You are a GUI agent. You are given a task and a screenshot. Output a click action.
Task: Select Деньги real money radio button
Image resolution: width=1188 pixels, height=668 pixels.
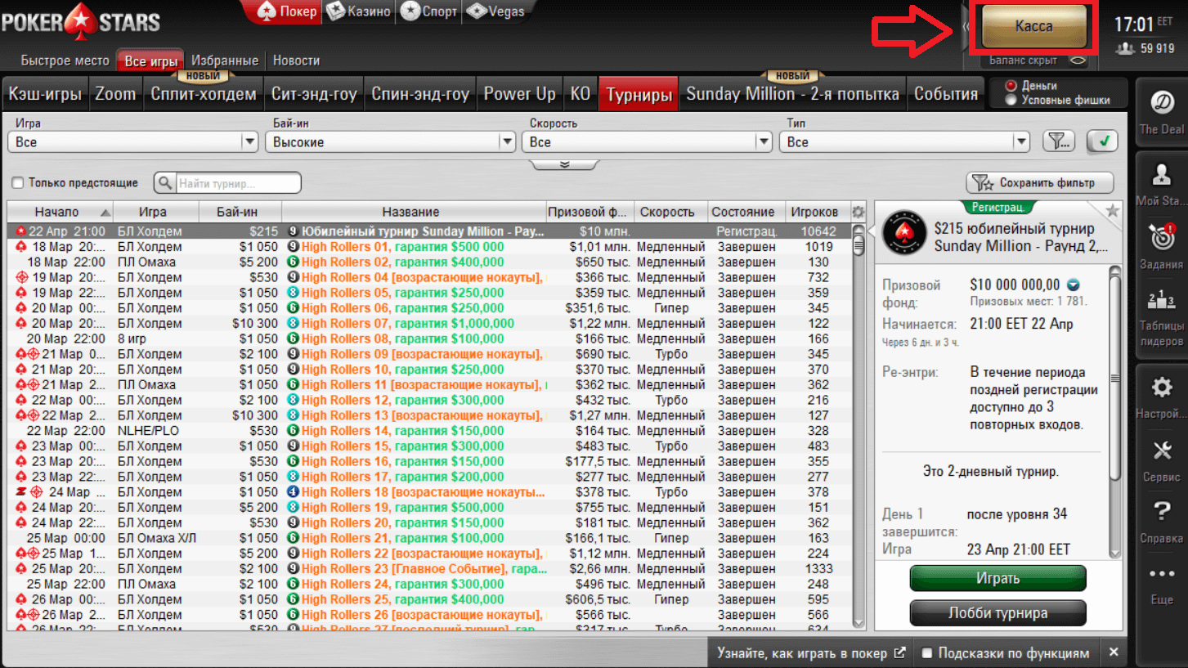[1011, 86]
